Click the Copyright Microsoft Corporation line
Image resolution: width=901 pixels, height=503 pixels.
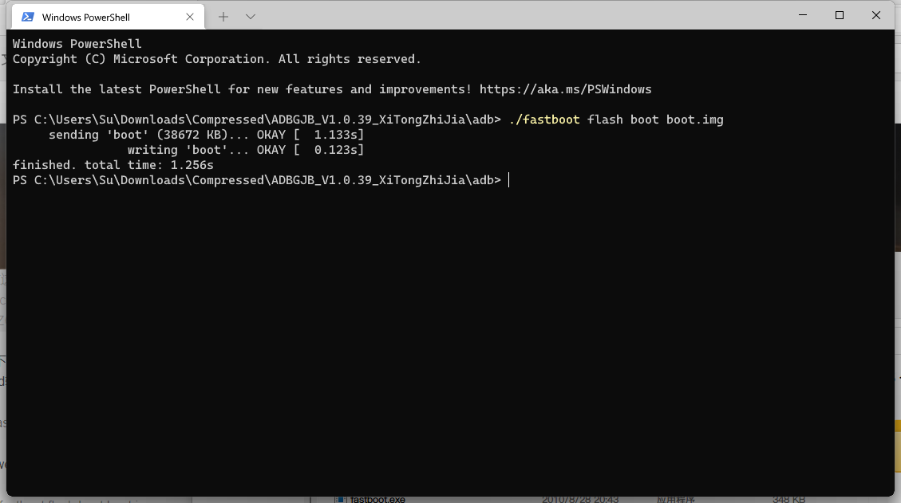[x=216, y=59]
